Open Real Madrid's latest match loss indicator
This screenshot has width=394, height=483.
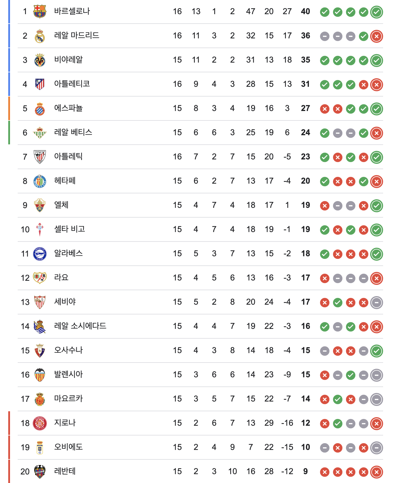[376, 36]
